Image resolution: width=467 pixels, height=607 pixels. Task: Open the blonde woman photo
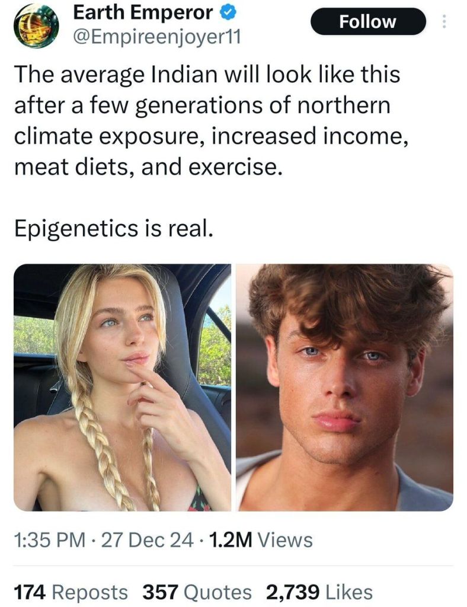click(x=122, y=388)
